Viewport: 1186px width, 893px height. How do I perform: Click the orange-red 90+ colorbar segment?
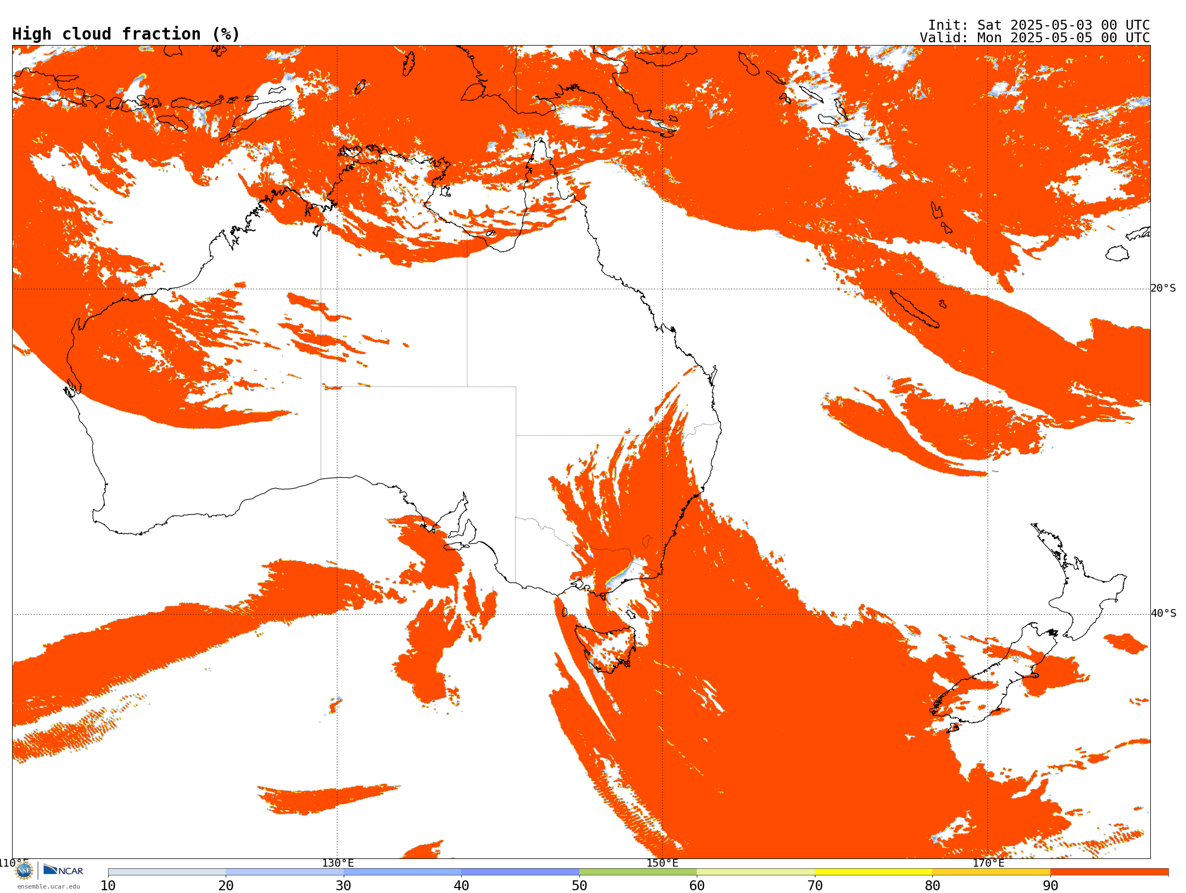(x=1109, y=872)
